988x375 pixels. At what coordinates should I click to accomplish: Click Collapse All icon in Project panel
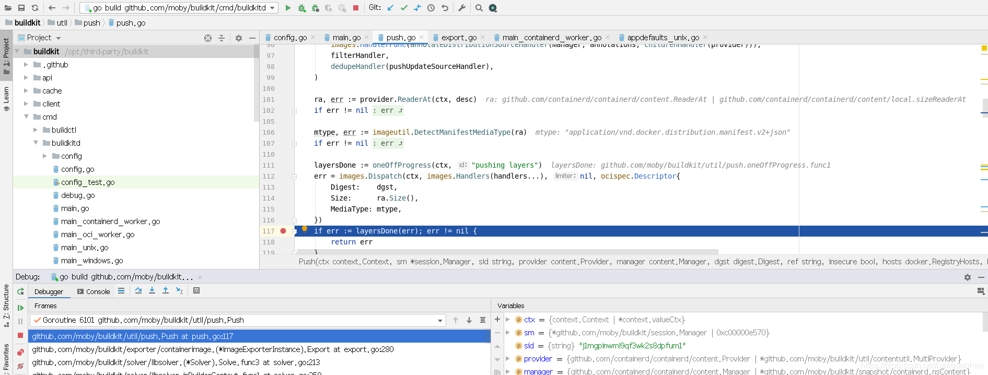222,38
